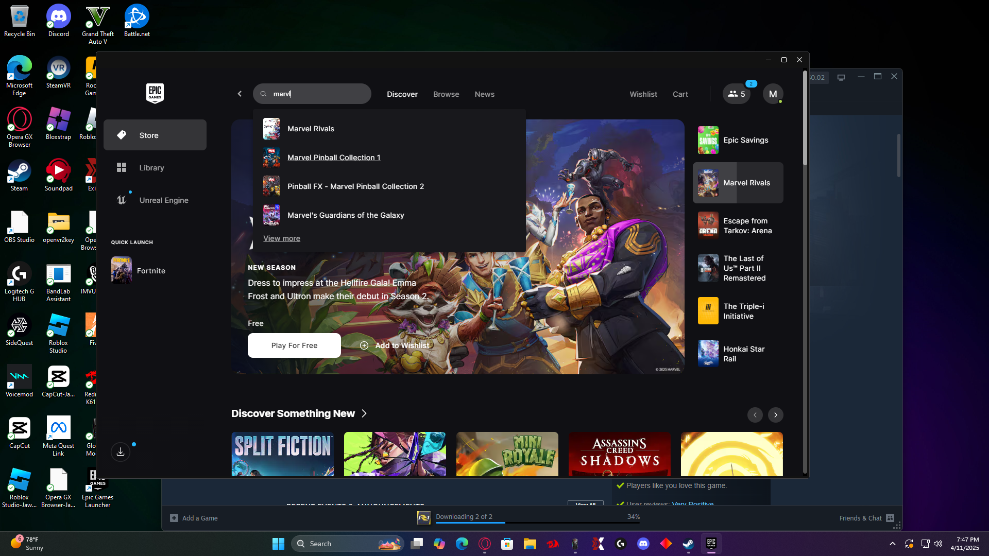Click the search field containing marvl
The height and width of the screenshot is (556, 989).
312,94
